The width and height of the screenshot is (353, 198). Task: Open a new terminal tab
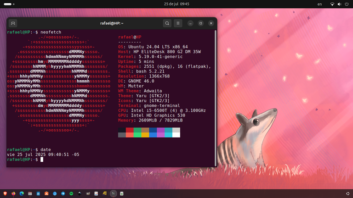click(x=13, y=23)
